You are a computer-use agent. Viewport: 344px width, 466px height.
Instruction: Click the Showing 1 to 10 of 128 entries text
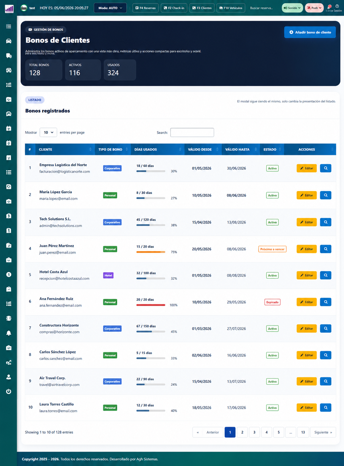tap(49, 432)
